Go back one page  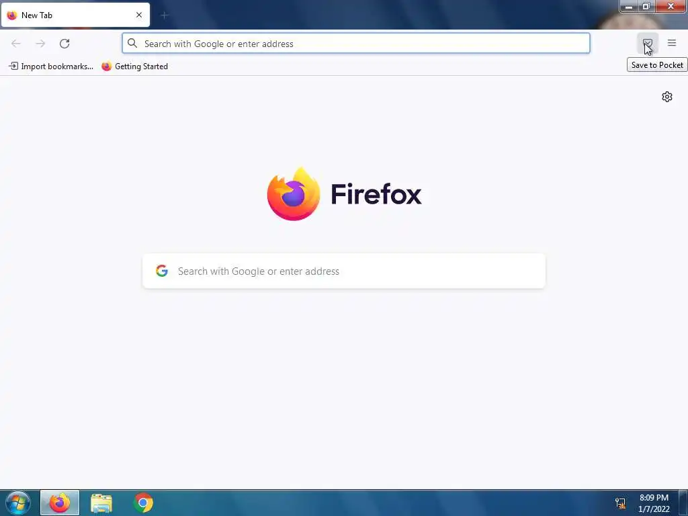click(x=16, y=44)
